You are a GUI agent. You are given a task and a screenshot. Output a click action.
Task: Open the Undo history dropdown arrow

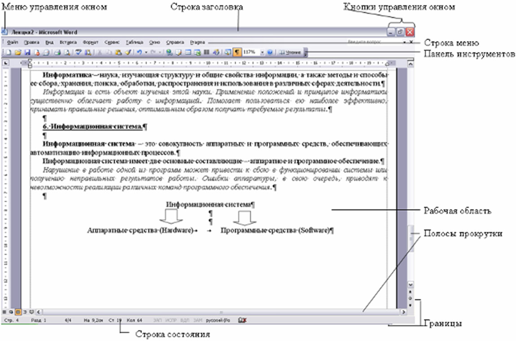(x=146, y=52)
